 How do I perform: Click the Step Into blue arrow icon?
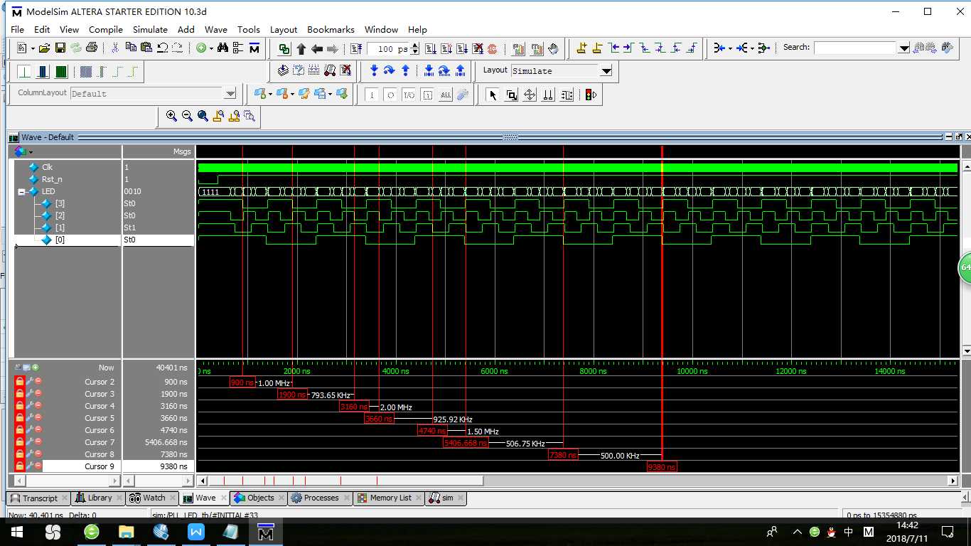tap(374, 70)
